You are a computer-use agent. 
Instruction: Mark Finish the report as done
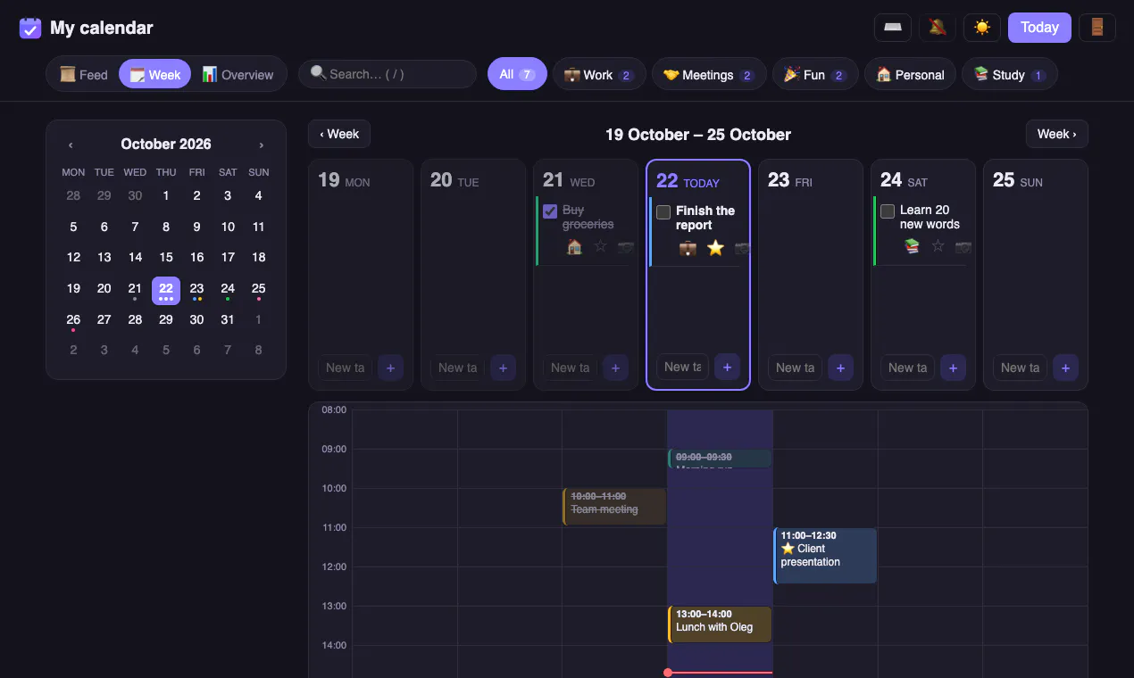[x=663, y=212]
